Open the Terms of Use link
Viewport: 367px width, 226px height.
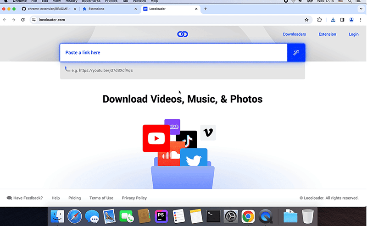(x=101, y=198)
